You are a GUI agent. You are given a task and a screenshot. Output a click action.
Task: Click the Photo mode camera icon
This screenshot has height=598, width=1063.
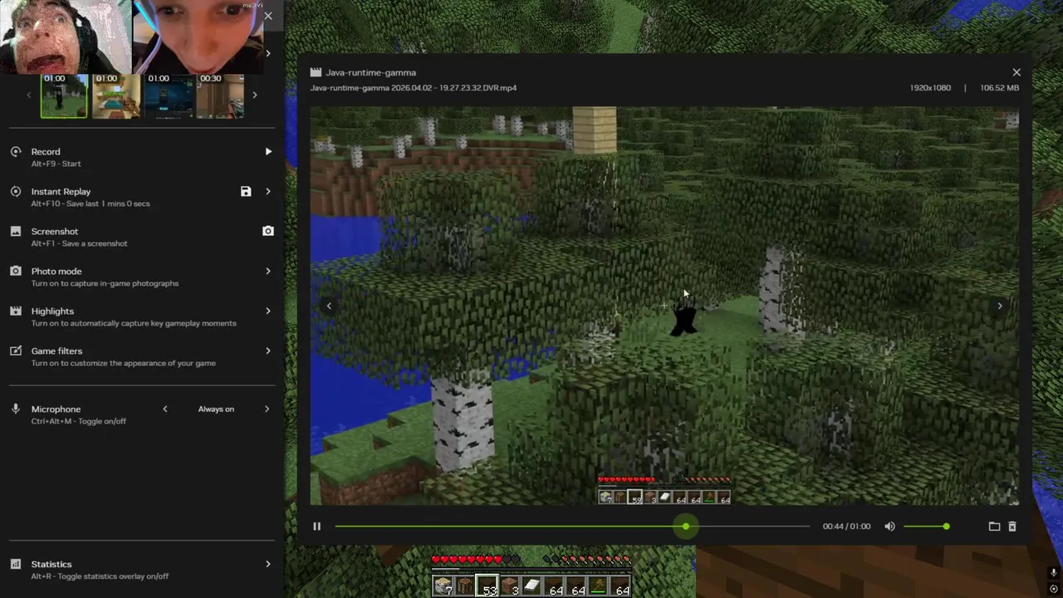point(16,272)
